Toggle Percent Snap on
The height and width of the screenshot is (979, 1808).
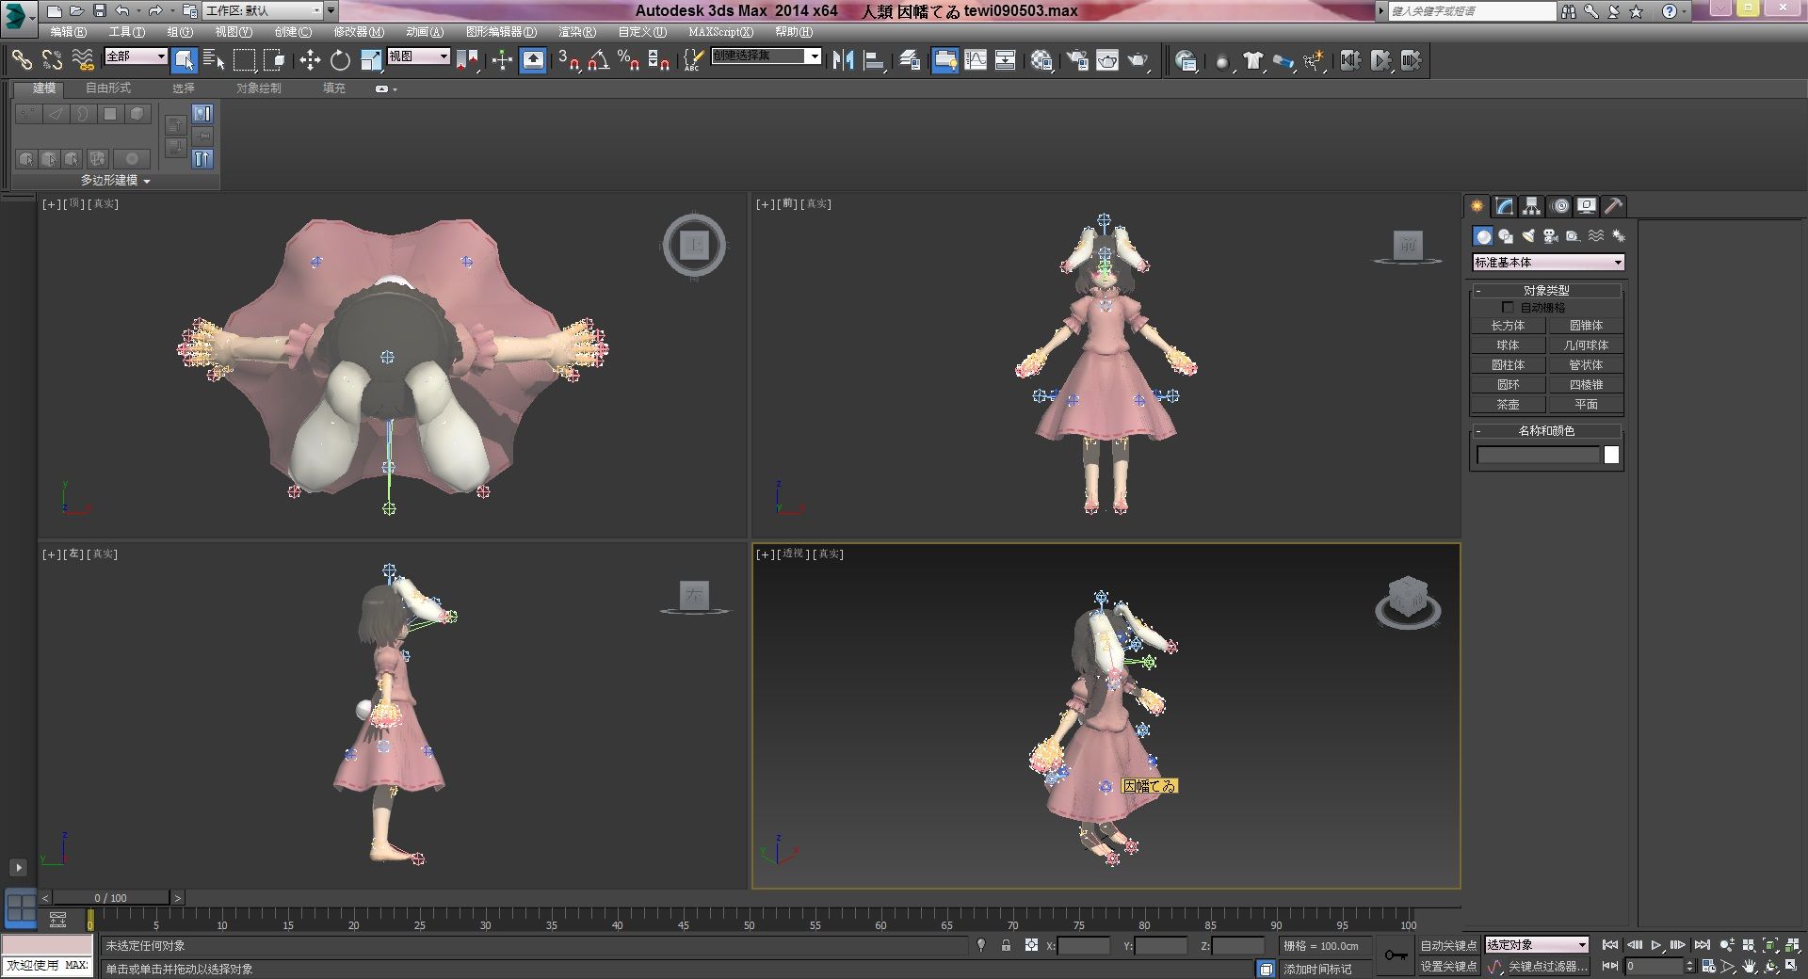628,60
